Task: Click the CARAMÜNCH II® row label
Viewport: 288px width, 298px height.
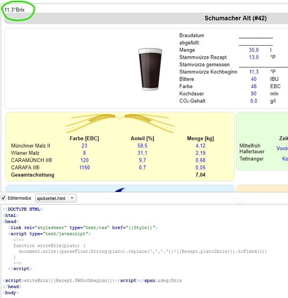Action: pyautogui.click(x=32, y=160)
